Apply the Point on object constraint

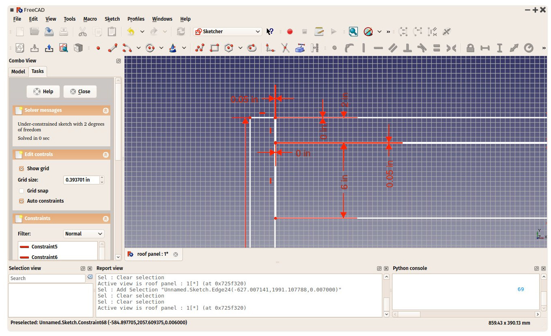point(349,48)
